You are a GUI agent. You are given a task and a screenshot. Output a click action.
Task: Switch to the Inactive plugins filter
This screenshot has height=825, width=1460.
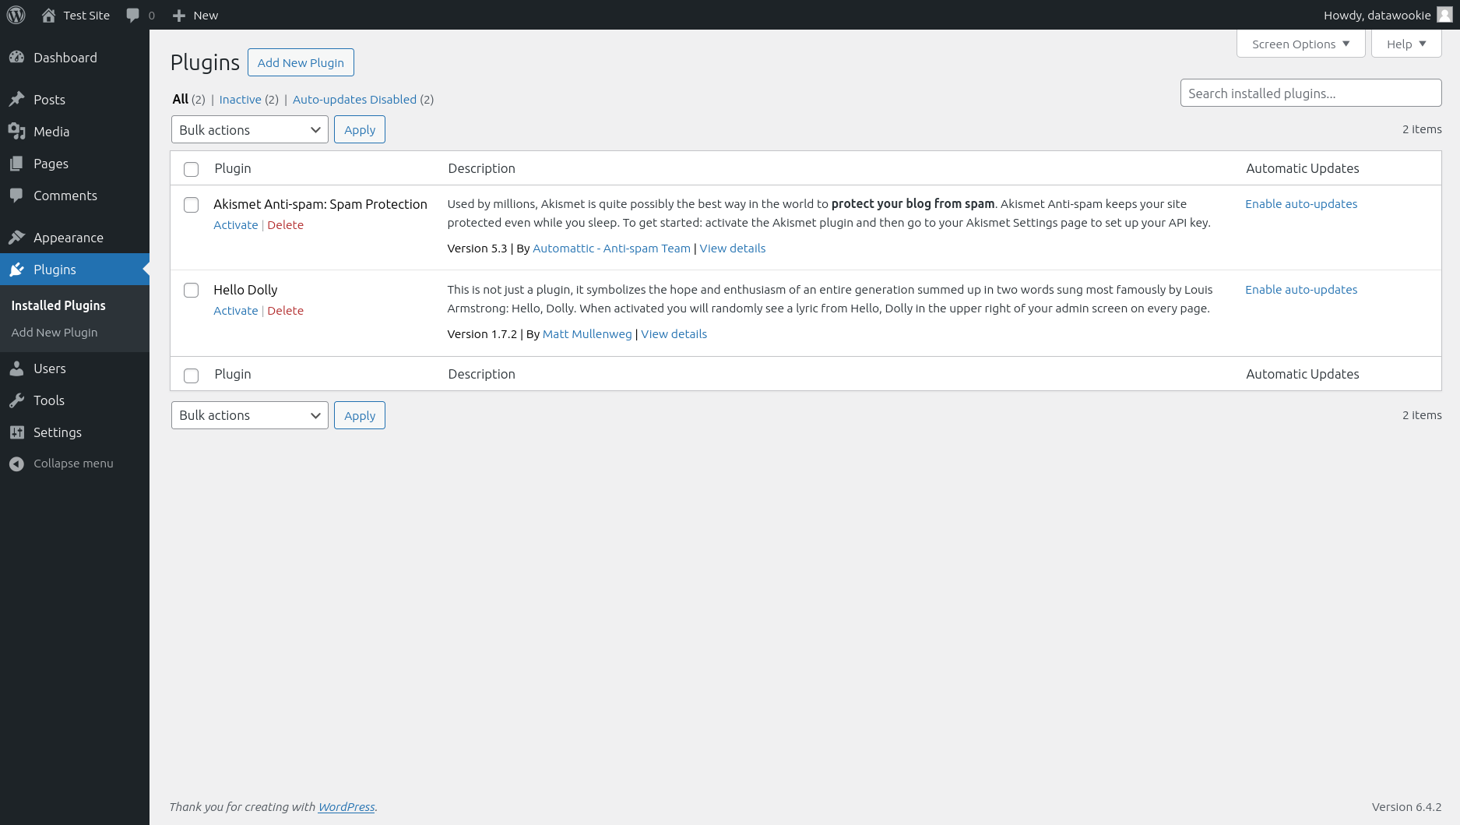(240, 99)
